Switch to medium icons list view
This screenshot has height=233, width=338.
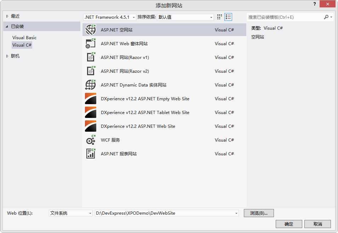228,17
